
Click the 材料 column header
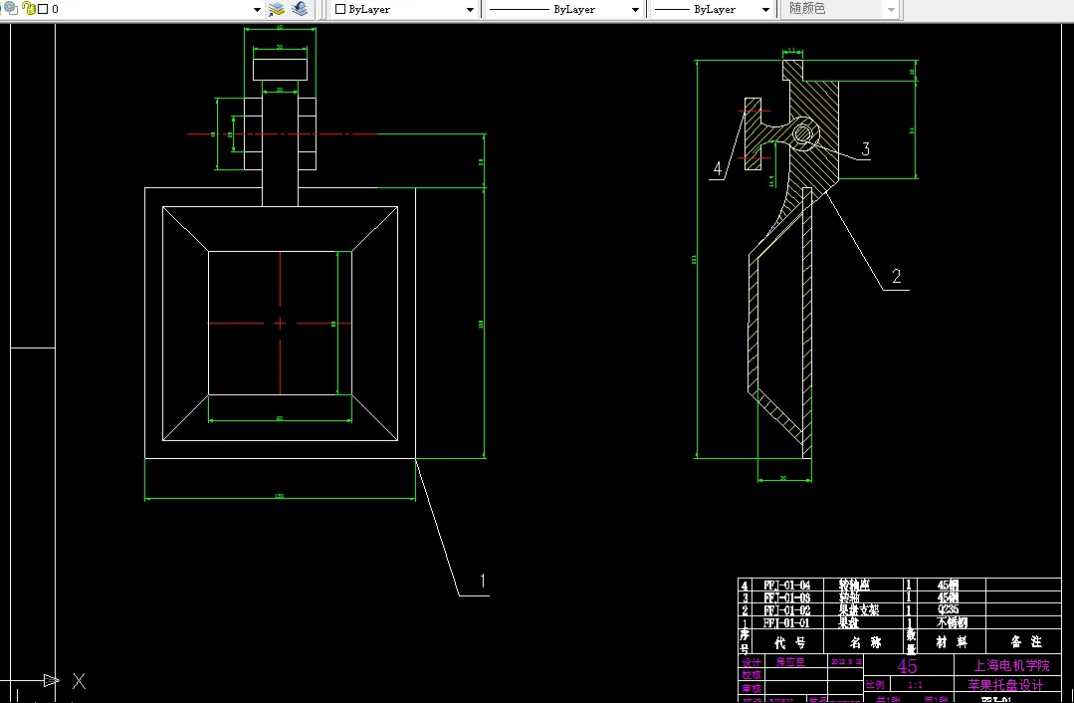952,642
